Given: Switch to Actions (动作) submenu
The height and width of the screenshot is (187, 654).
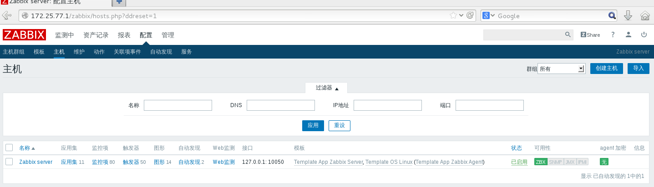Looking at the screenshot, I should click(x=99, y=52).
